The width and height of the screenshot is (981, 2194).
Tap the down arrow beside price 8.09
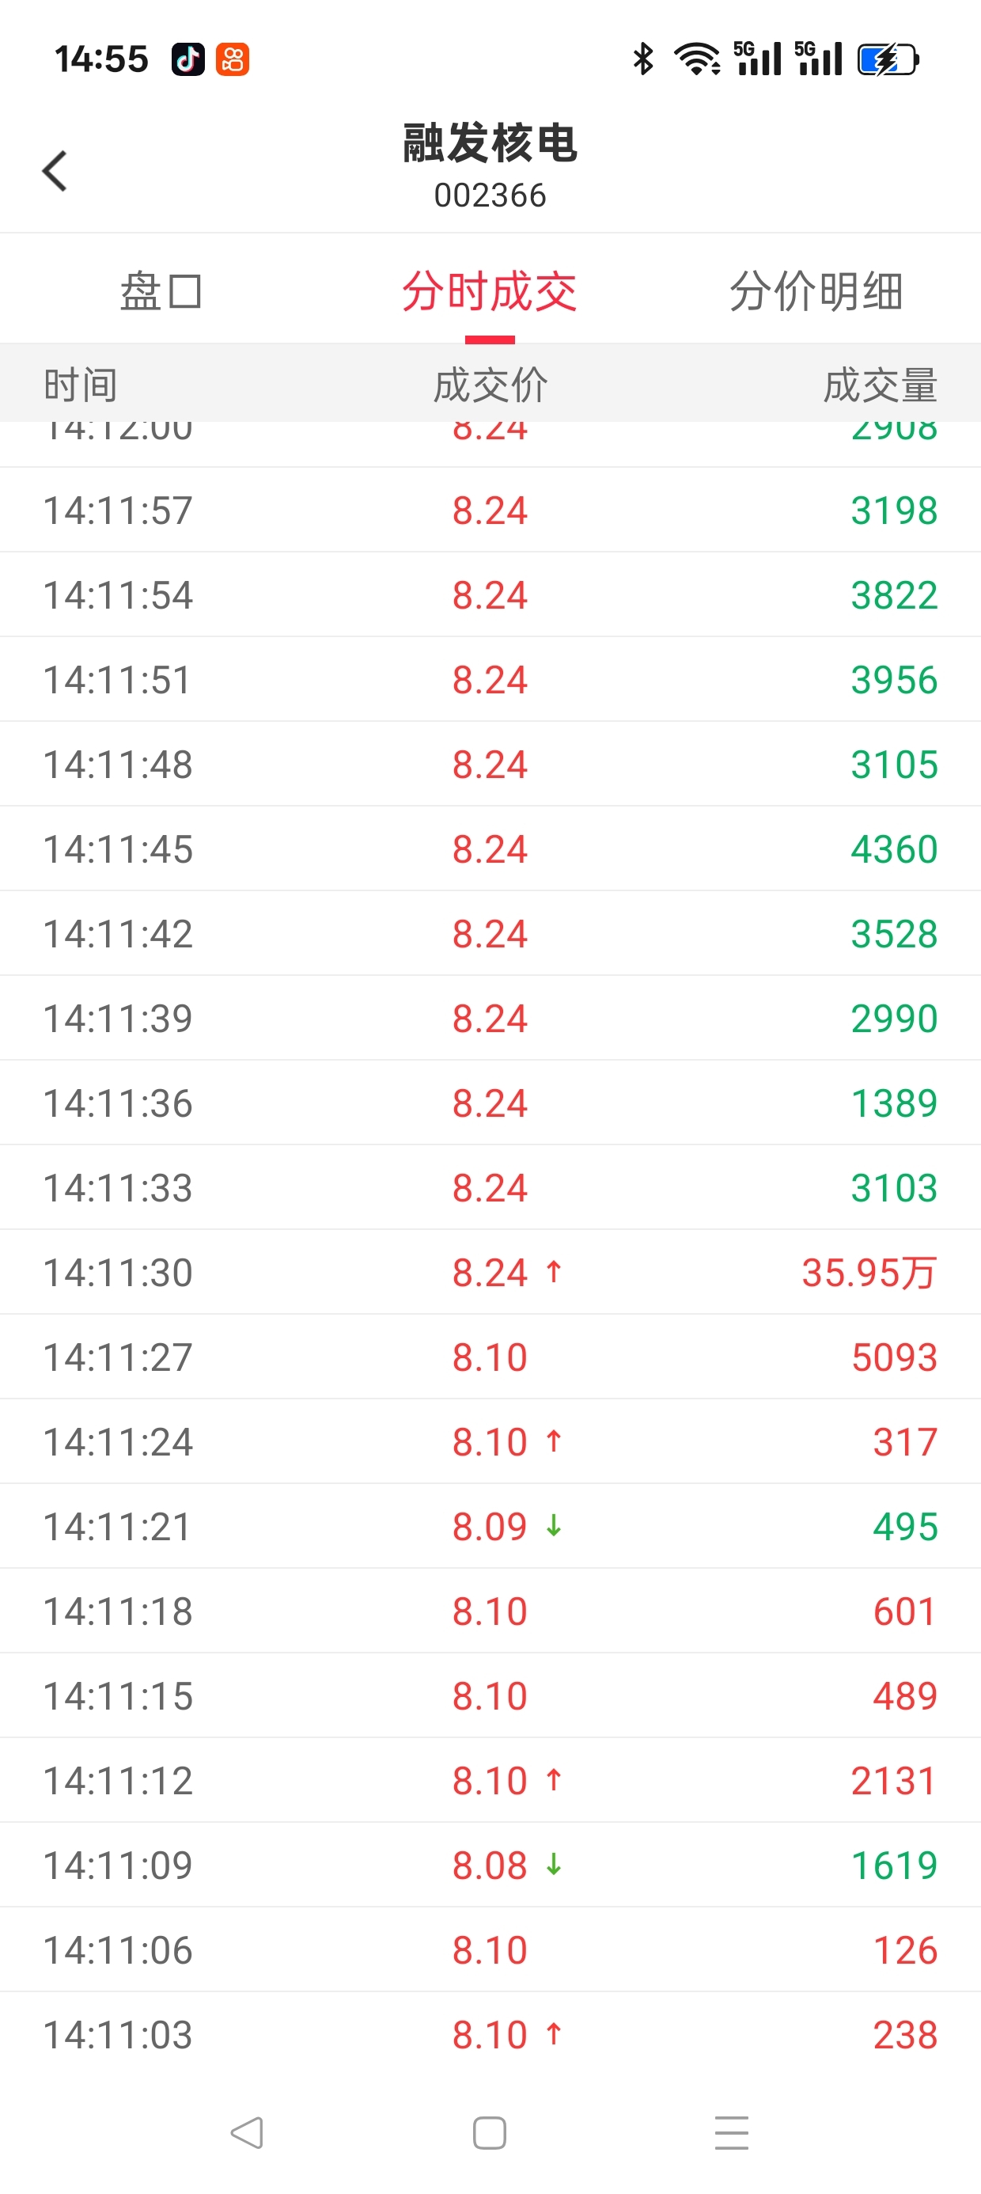pos(554,1525)
